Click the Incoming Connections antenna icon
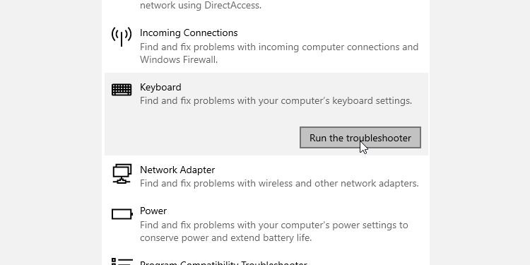 (122, 37)
